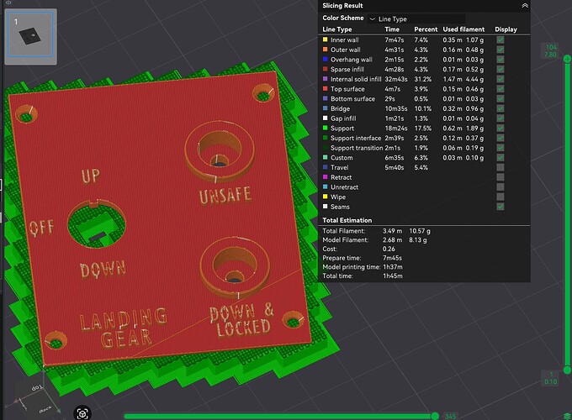This screenshot has width=572, height=420.
Task: Click the Travel color swatch in the legend
Action: [325, 167]
